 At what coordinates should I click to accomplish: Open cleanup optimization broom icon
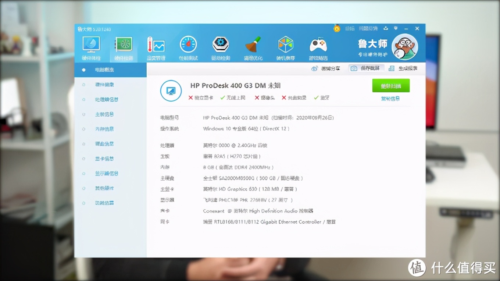[253, 45]
